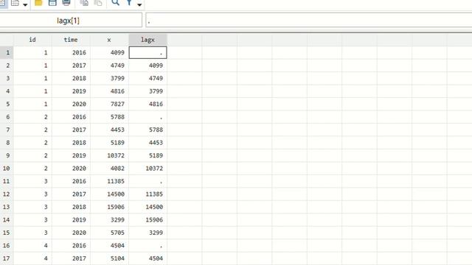This screenshot has width=472, height=265.
Task: Click id value 2 in row 7
Action: pyautogui.click(x=32, y=130)
